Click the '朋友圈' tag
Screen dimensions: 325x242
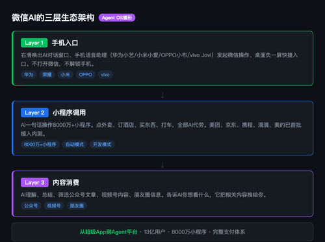pyautogui.click(x=77, y=206)
